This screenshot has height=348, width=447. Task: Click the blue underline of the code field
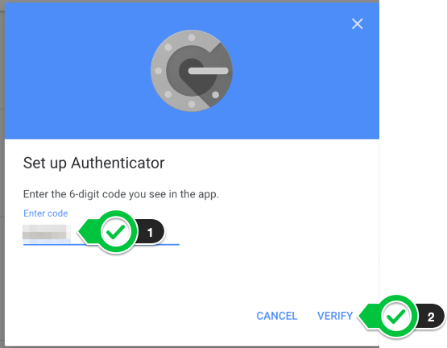(101, 244)
